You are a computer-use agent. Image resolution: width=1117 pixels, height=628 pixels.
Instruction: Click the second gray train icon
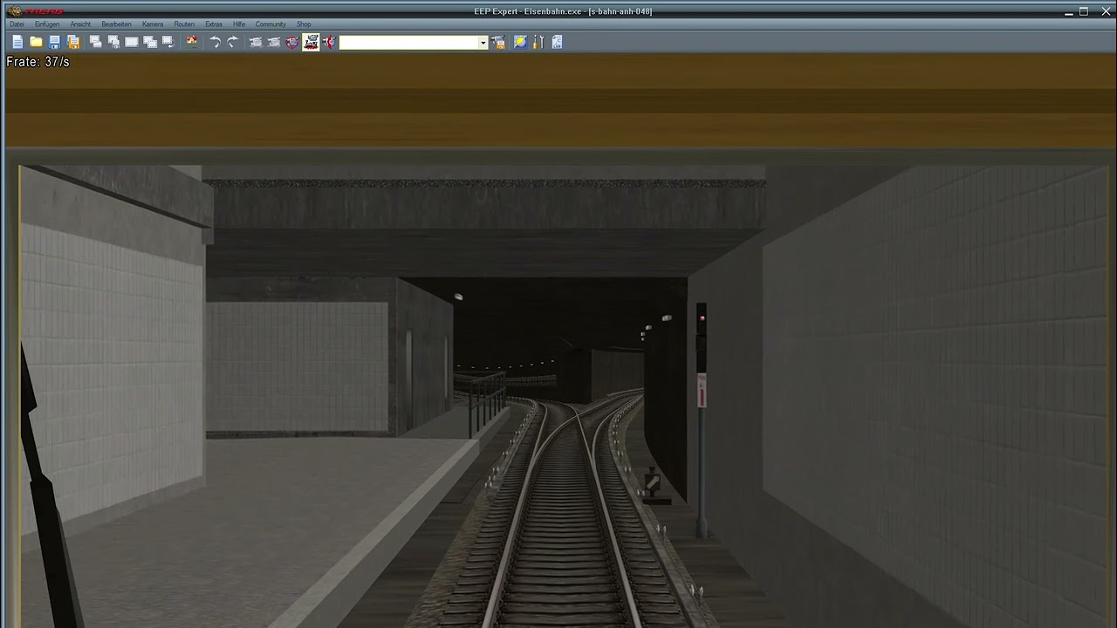pyautogui.click(x=274, y=42)
